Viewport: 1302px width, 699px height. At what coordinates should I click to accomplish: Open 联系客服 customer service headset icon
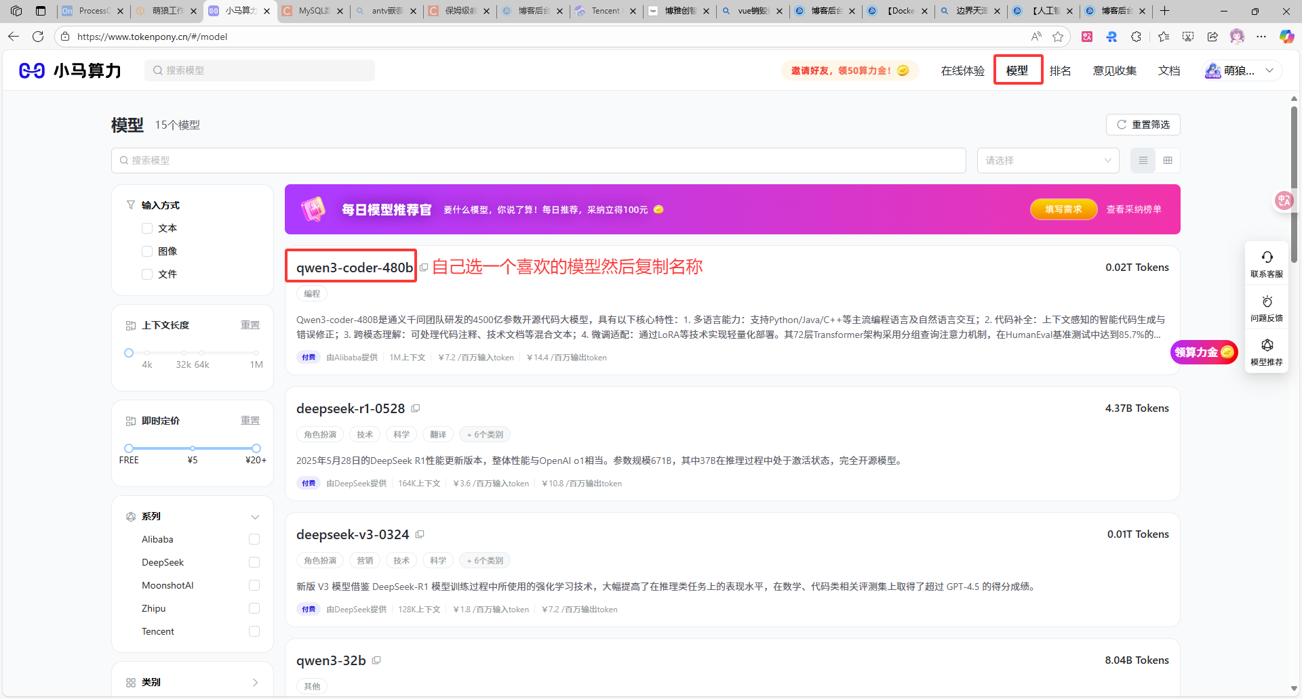[x=1267, y=257]
